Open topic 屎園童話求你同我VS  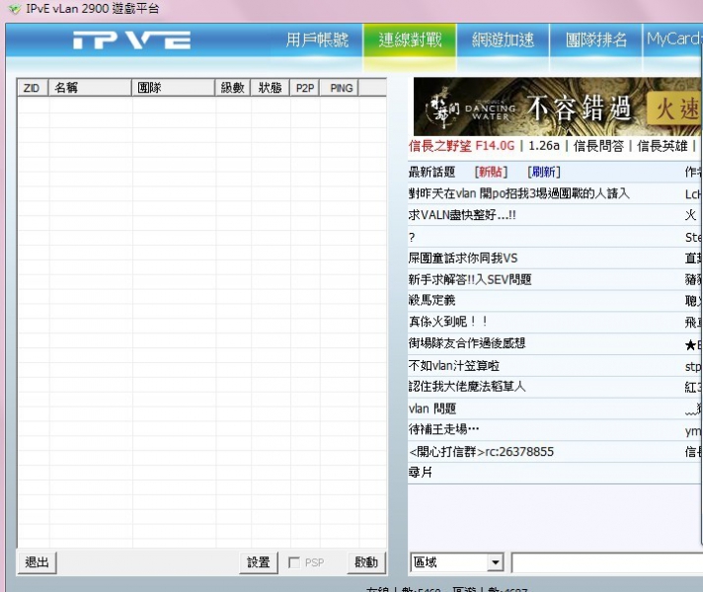[x=463, y=259]
